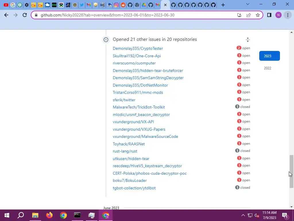Collapse the opened issues list

(248, 39)
